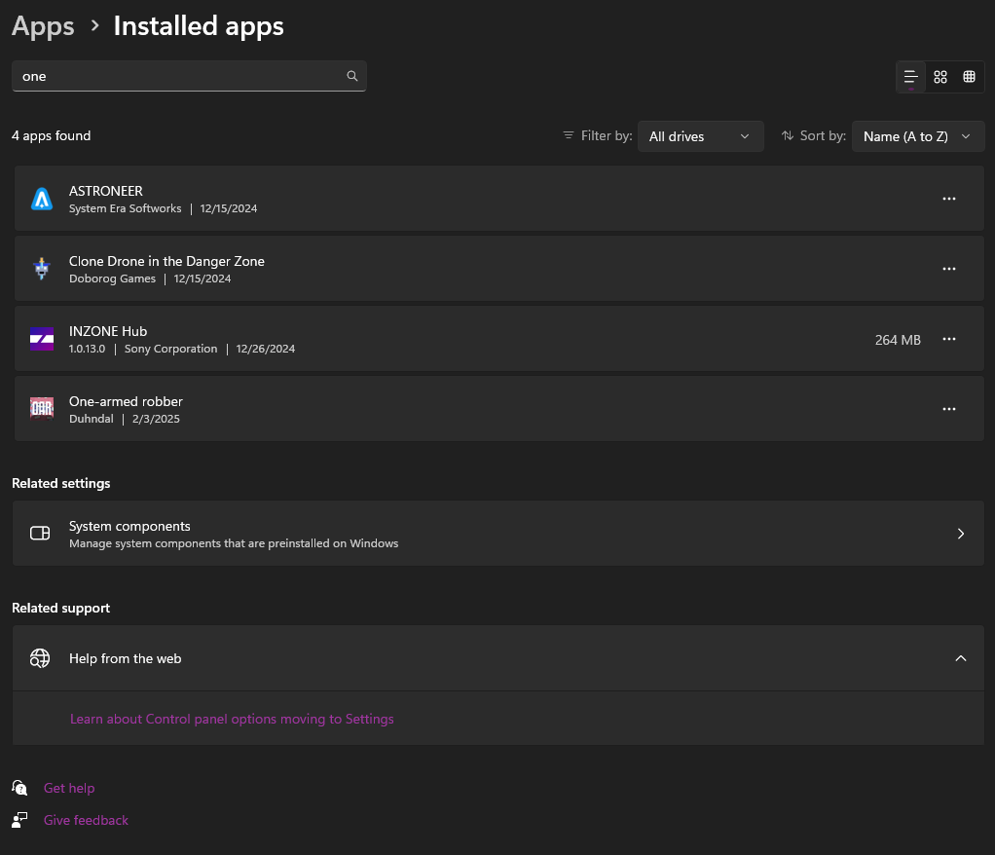Image resolution: width=995 pixels, height=855 pixels.
Task: Open System components settings
Action: click(498, 534)
